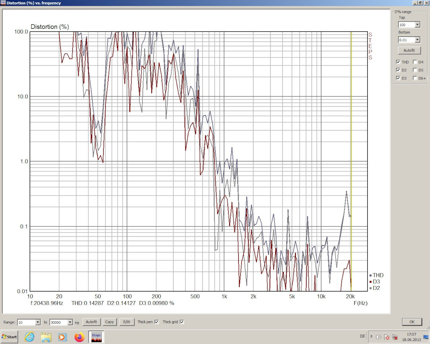The height and width of the screenshot is (344, 430).
Task: Open the Action Center flag icon
Action: pyautogui.click(x=386, y=337)
